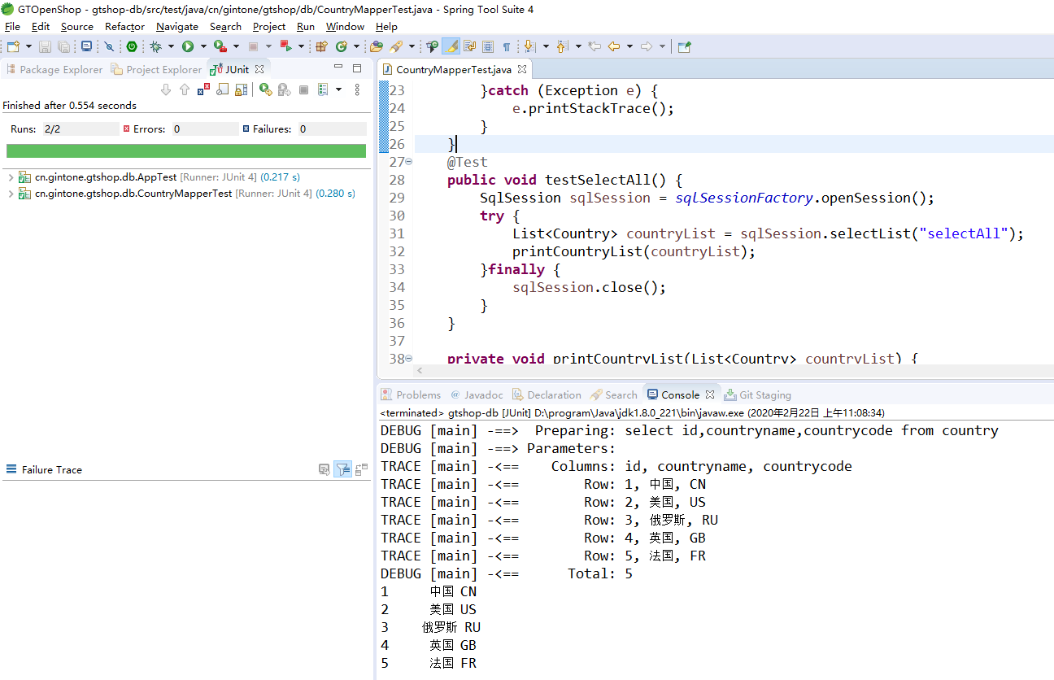This screenshot has width=1054, height=680.
Task: Click the Spring Boot Dashboard power icon
Action: [x=131, y=47]
